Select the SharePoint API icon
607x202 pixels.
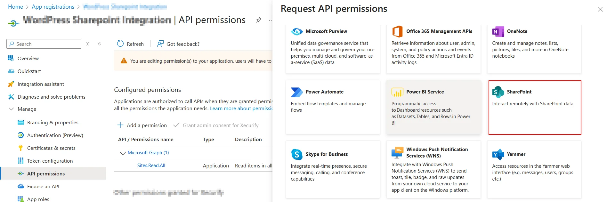498,92
